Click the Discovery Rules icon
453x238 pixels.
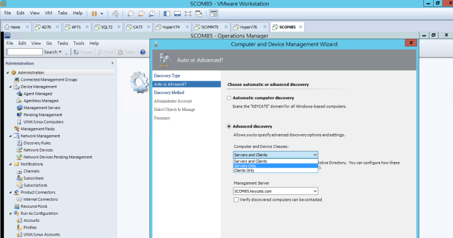[x=20, y=143]
